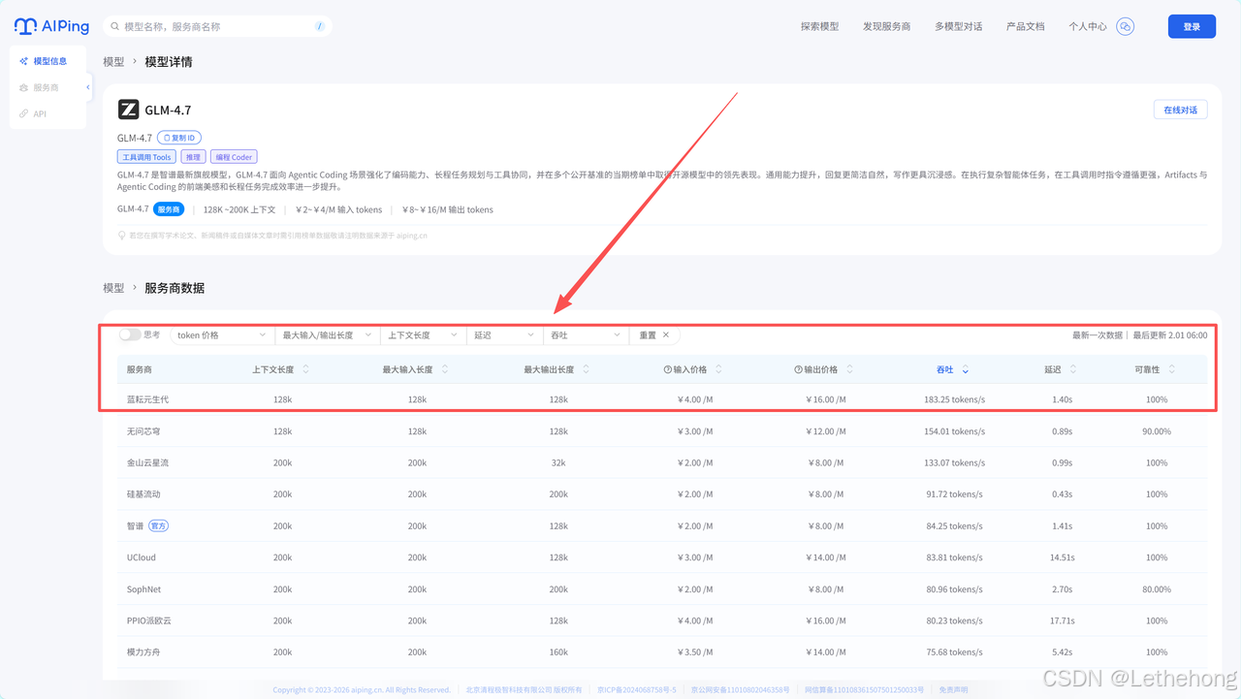Sort by 输入价格 column arrows

click(718, 369)
